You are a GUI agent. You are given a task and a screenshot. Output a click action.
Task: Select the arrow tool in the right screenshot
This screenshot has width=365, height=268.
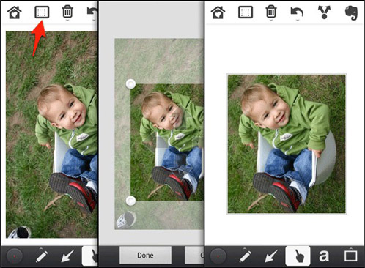point(271,256)
